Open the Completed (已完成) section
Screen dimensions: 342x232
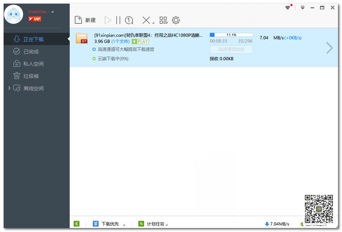coord(36,51)
